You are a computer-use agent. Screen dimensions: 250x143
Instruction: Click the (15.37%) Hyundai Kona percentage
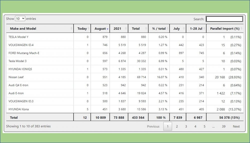(x=235, y=109)
